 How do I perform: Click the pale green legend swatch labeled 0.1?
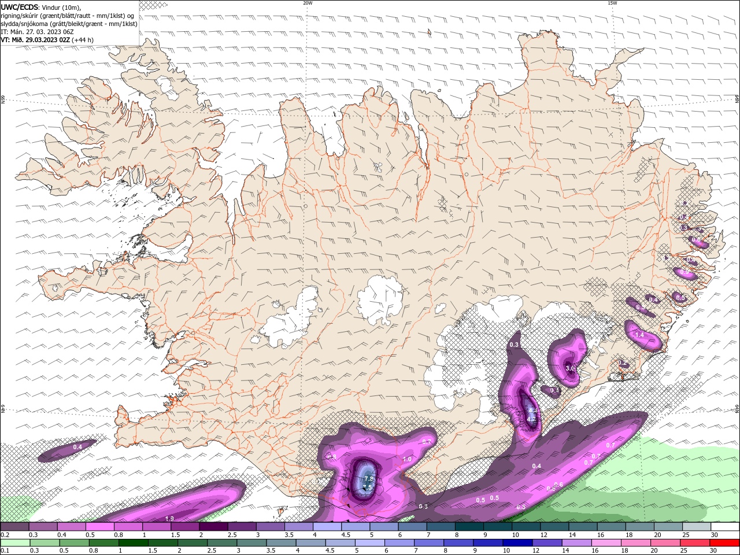click(x=16, y=543)
